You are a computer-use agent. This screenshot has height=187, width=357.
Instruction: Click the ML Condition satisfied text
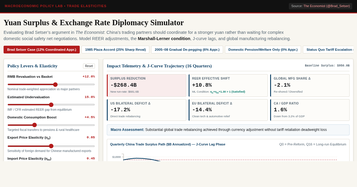pyautogui.click(x=219, y=92)
